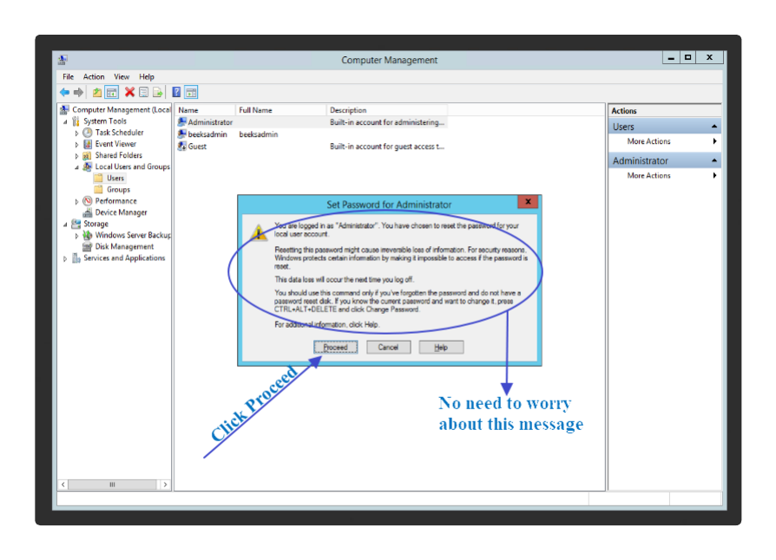This screenshot has height=560, width=776.
Task: Go up one level with the folder icon
Action: pyautogui.click(x=97, y=93)
